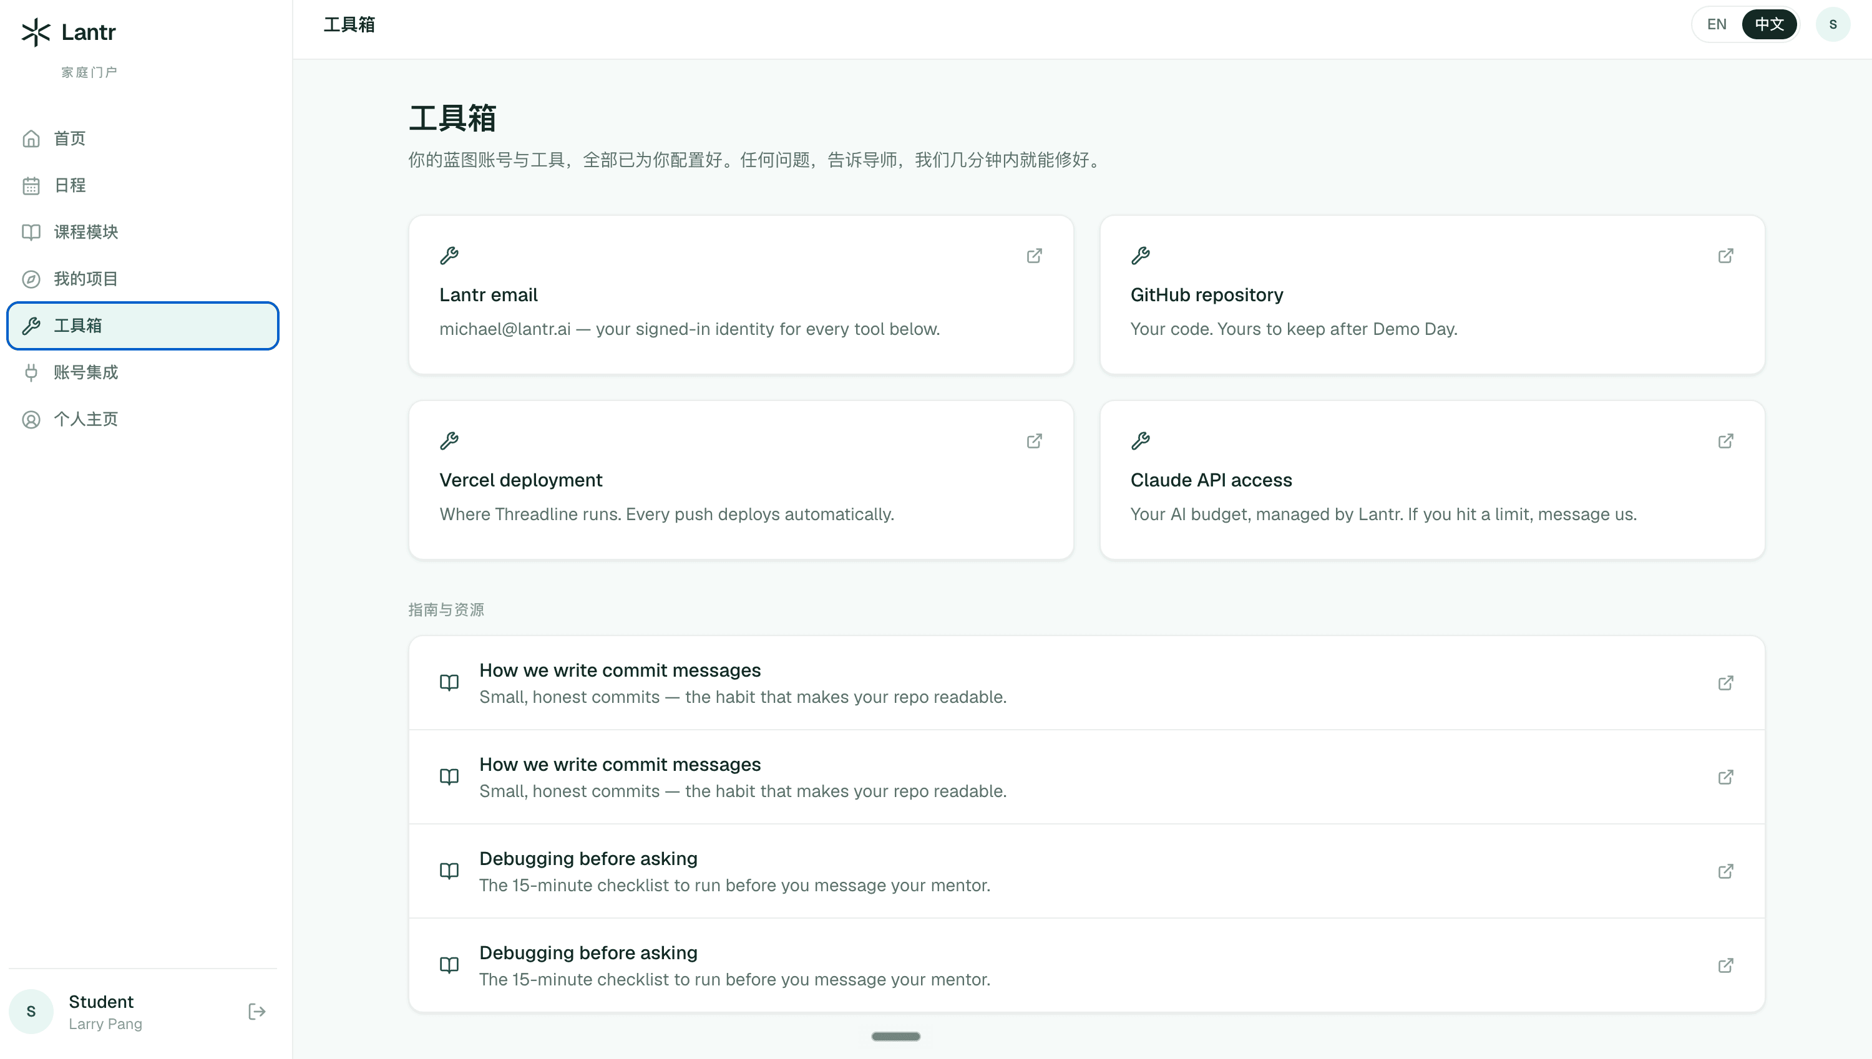The image size is (1872, 1059).
Task: Click the horizontal scroll handle at page bottom
Action: tap(895, 1037)
